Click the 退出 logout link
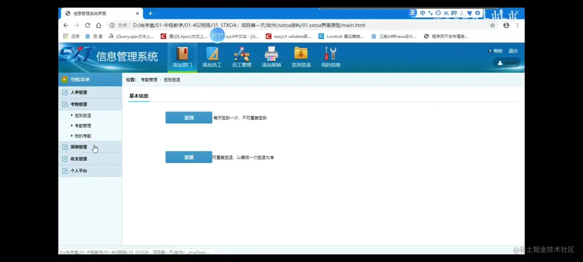This screenshot has height=262, width=583. pos(513,51)
